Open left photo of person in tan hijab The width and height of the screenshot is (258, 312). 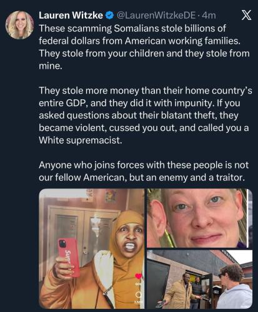(x=92, y=248)
